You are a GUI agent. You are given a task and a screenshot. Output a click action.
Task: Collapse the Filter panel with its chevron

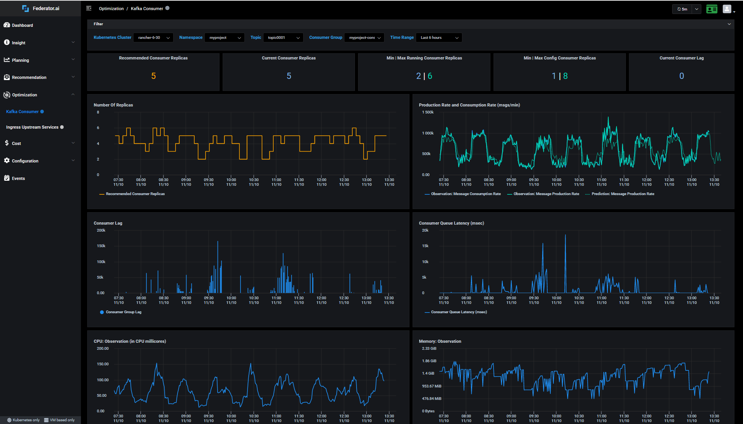click(729, 24)
